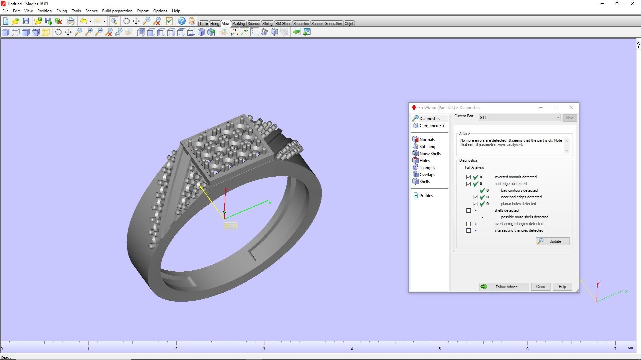641x360 pixels.
Task: Switch to triangle view mode
Action: [x=36, y=32]
